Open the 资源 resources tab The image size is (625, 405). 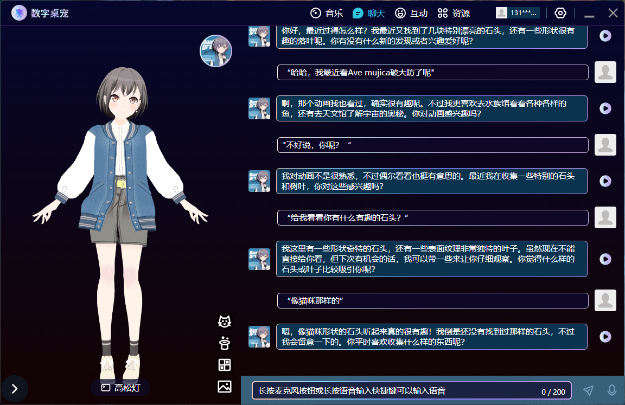pos(454,13)
